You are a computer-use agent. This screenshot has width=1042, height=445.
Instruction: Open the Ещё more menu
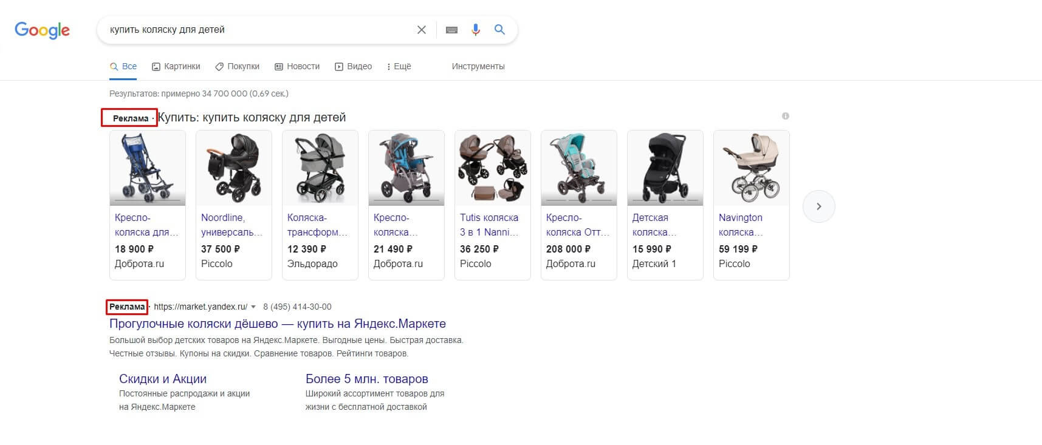[x=399, y=66]
